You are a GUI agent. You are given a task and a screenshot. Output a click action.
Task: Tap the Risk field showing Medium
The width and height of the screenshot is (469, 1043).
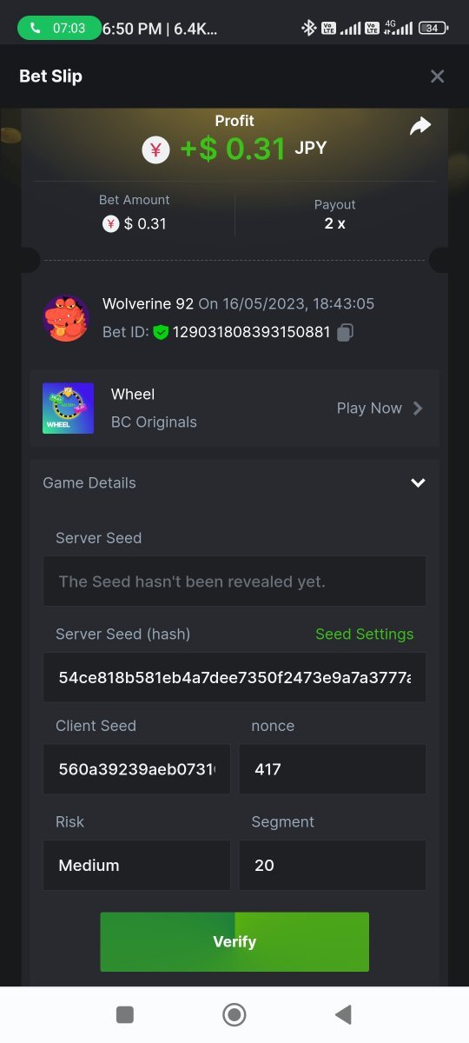136,865
